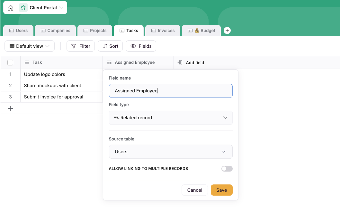
Task: Click the related-record icon in Assigned Employee header
Action: point(110,63)
